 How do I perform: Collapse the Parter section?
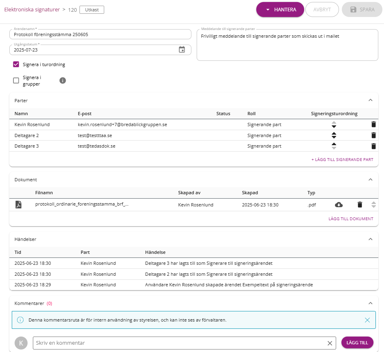coord(370,100)
